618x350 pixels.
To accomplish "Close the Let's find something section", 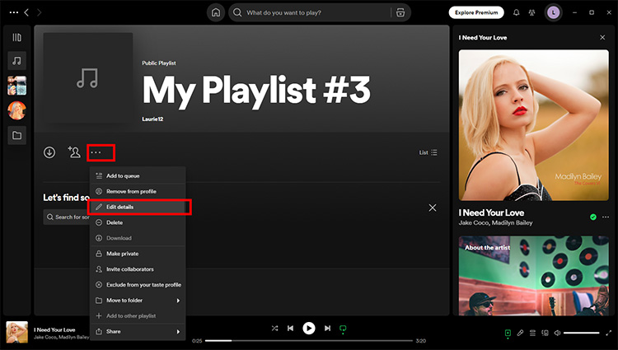I will [x=433, y=208].
